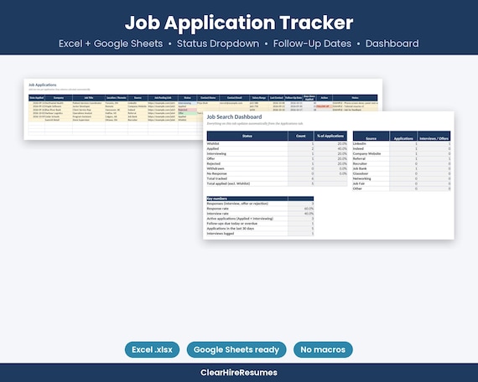The width and height of the screenshot is (478, 382).
Task: Select the Interview rate row label
Action: click(217, 214)
